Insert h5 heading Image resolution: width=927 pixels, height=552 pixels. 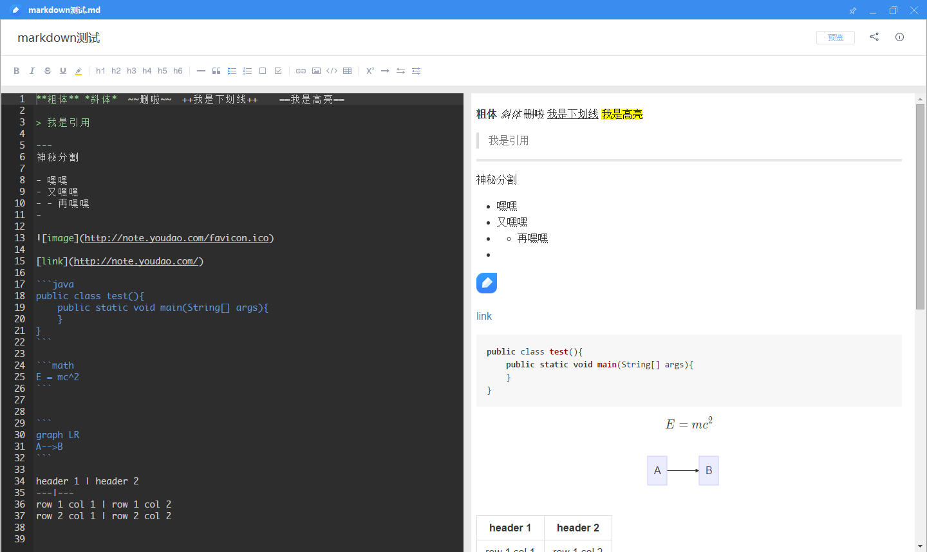(x=162, y=71)
